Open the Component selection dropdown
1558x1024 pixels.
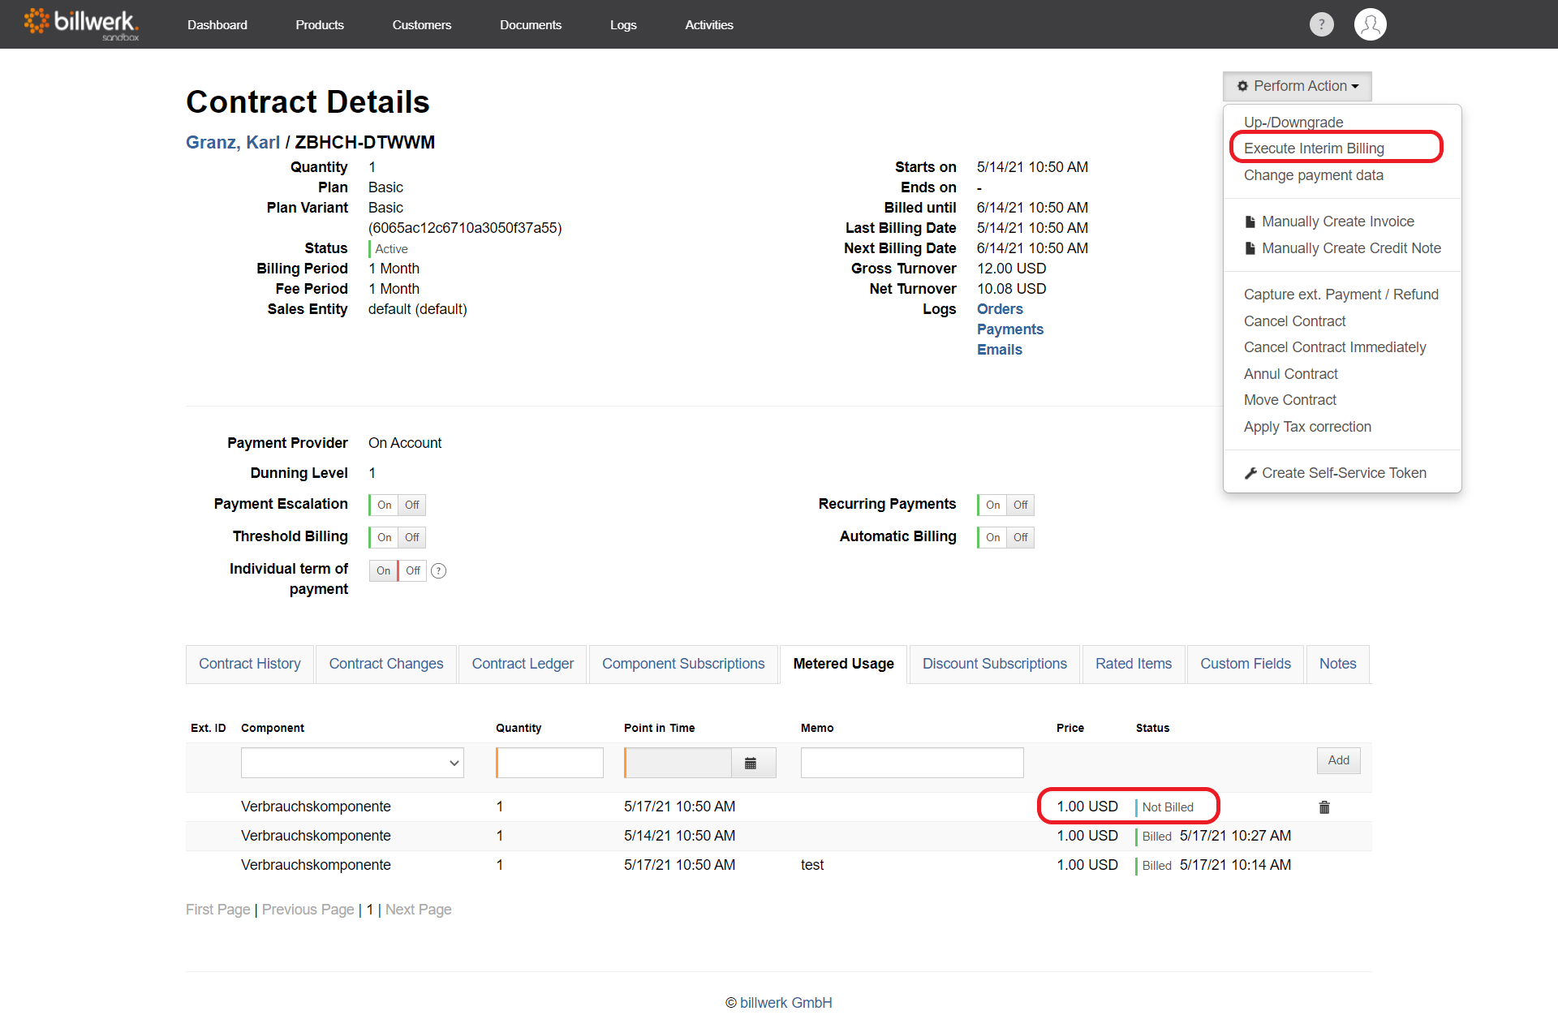coord(352,763)
